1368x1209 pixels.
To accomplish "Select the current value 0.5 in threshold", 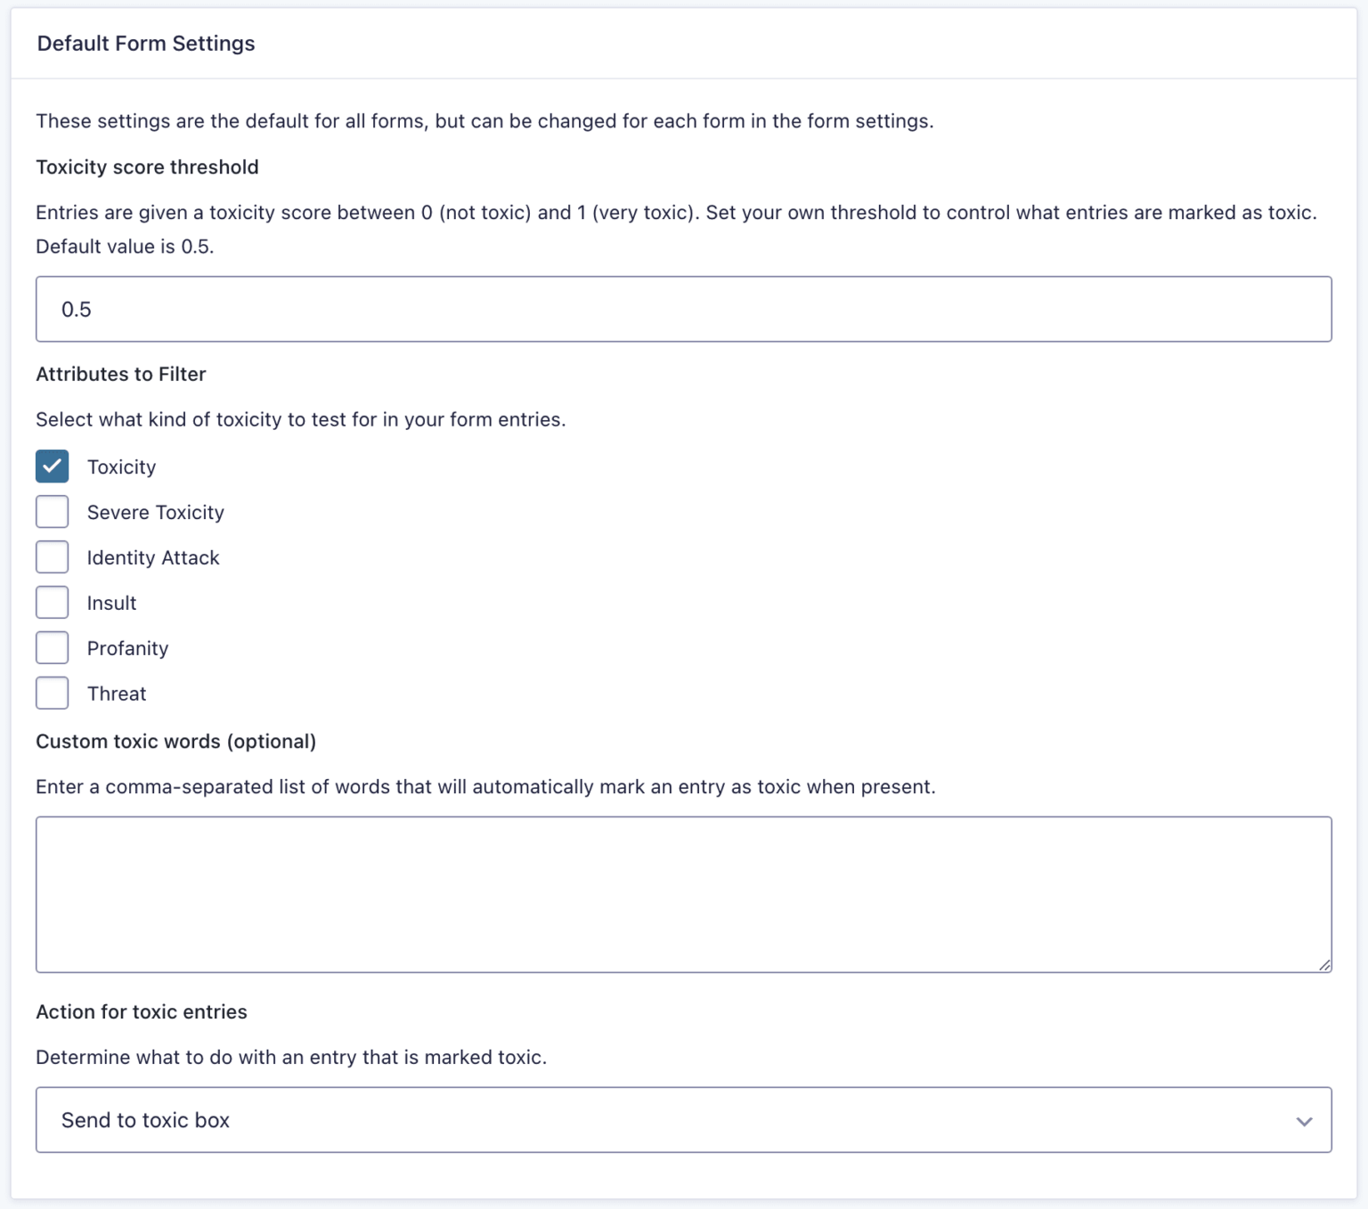I will (76, 309).
